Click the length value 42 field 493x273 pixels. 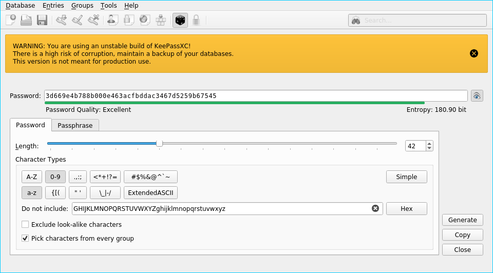[415, 146]
